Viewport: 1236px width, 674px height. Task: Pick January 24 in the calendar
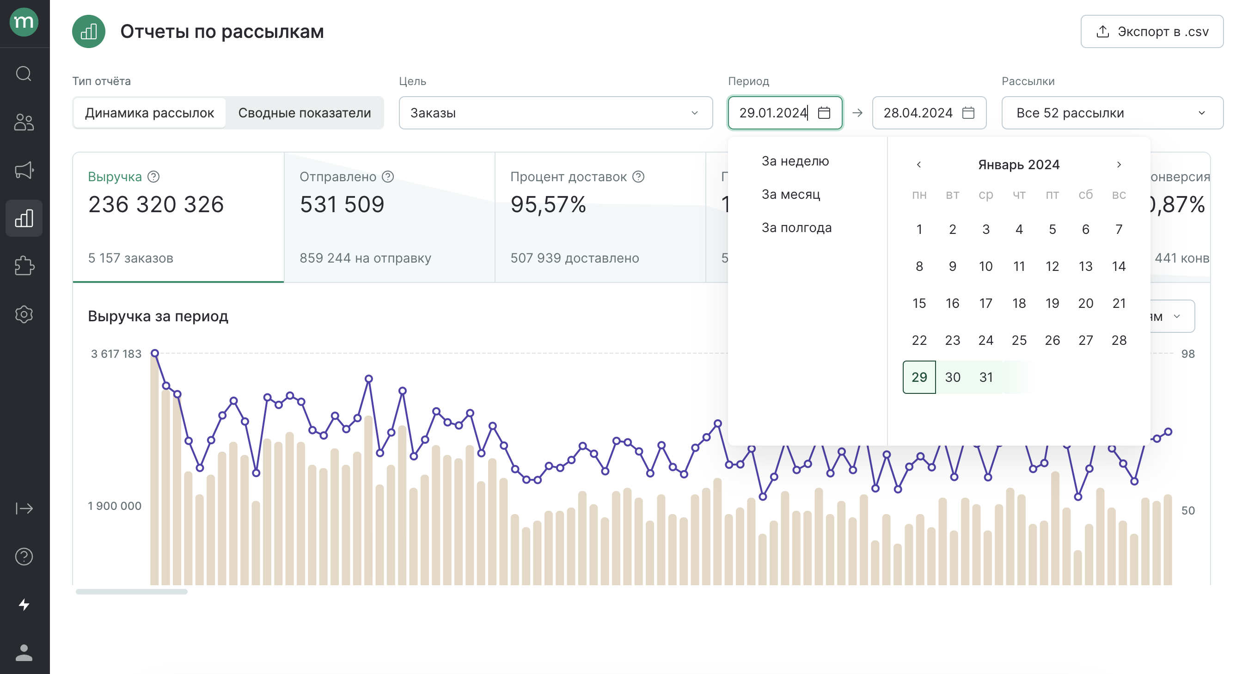click(985, 340)
